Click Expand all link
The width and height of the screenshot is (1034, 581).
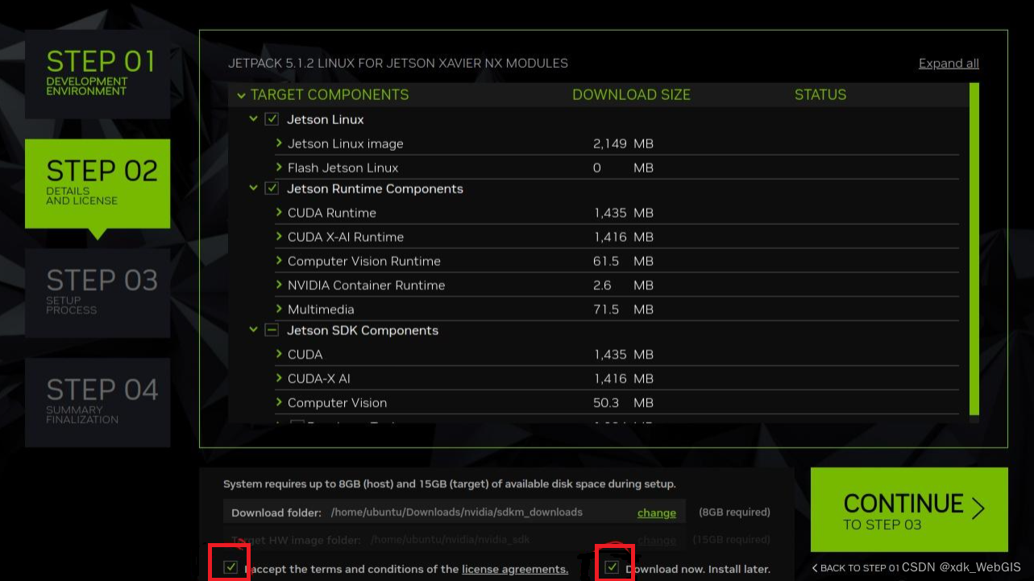949,64
